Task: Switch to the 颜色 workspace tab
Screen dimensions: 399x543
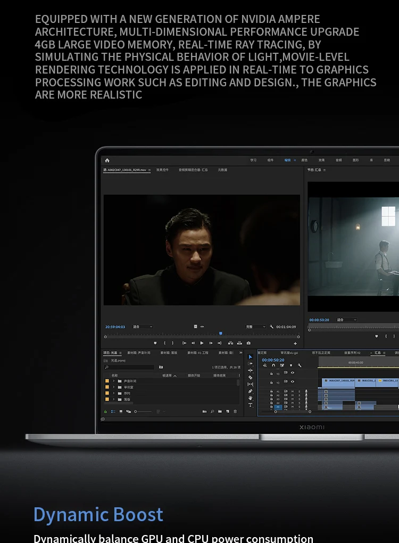Action: click(x=304, y=160)
